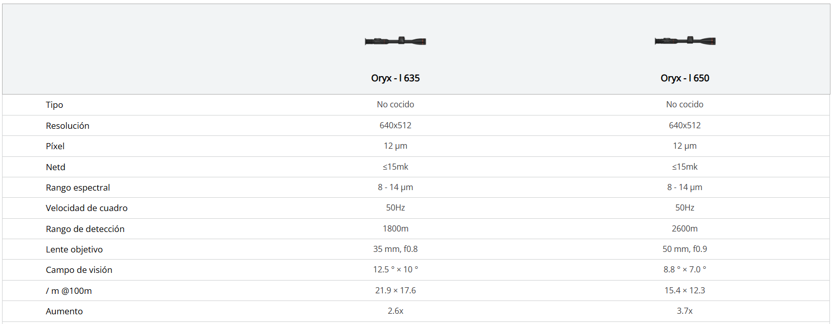Select the Rango espectral row label

78,188
